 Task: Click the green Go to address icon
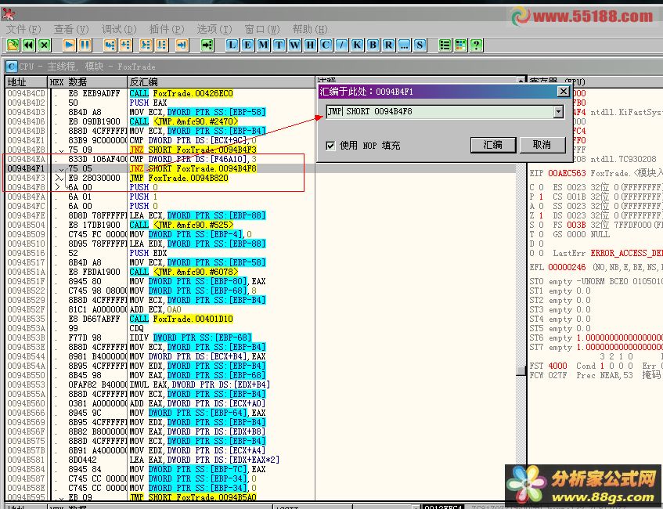click(207, 45)
